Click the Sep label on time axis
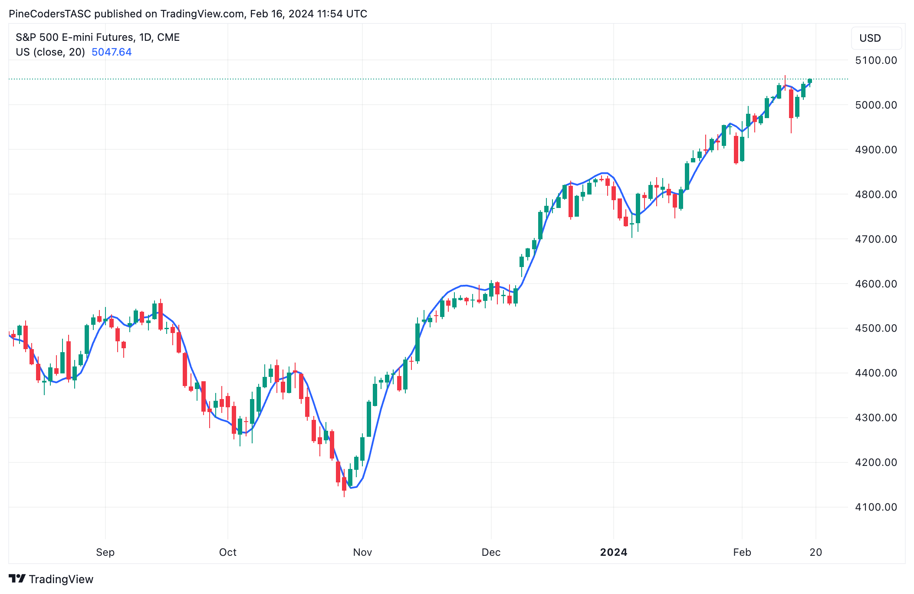914x594 pixels. [105, 552]
